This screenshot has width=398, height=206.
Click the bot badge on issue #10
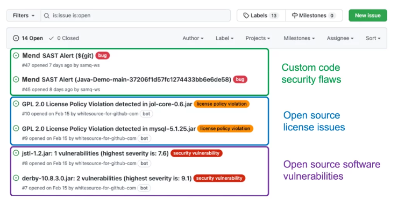(x=146, y=114)
